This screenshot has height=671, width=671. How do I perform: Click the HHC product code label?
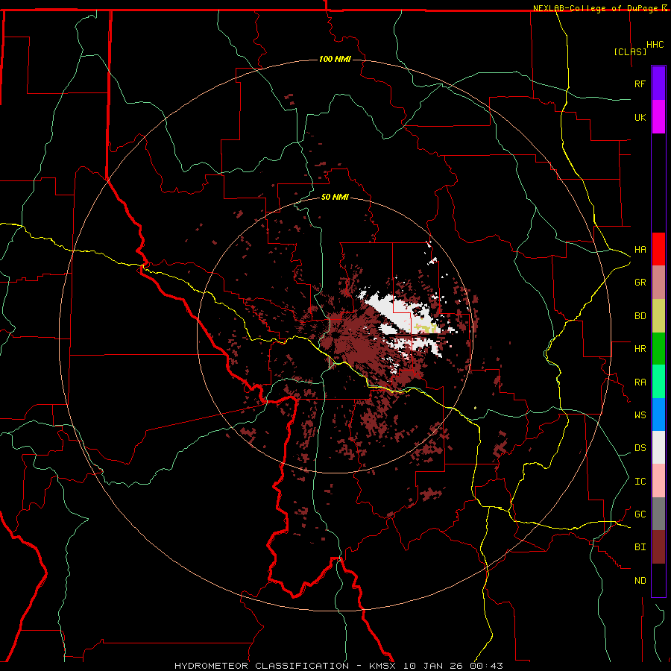tap(655, 45)
